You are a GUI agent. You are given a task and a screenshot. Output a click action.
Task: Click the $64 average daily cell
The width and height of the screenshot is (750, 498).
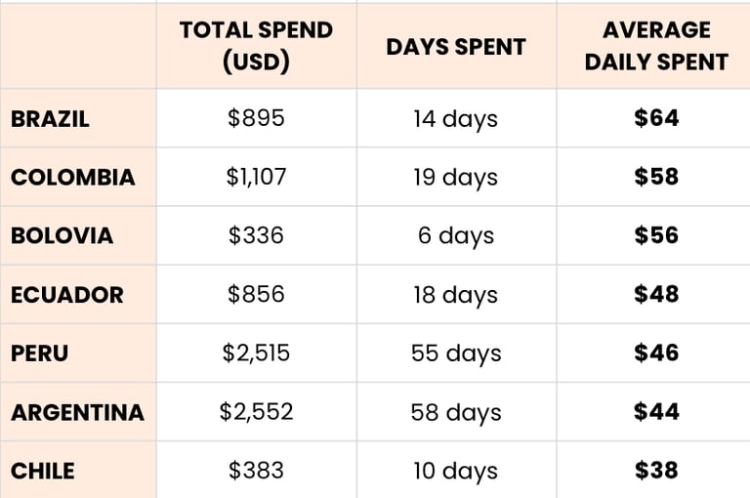654,118
